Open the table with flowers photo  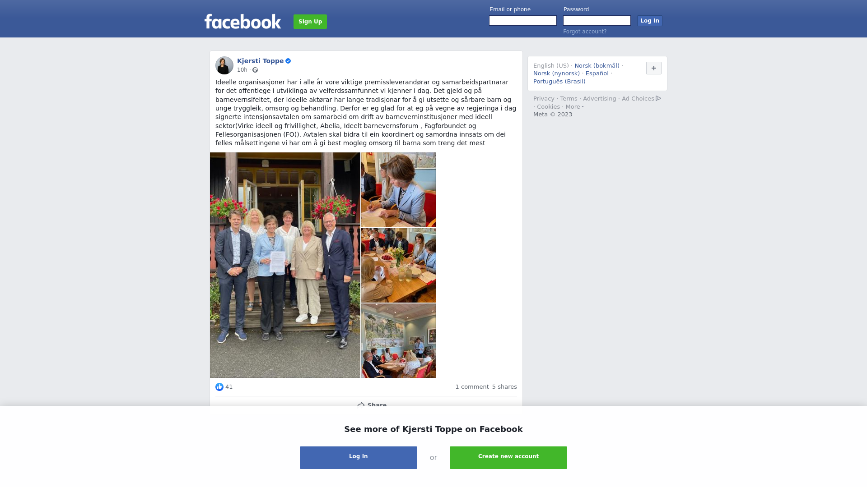(x=398, y=265)
